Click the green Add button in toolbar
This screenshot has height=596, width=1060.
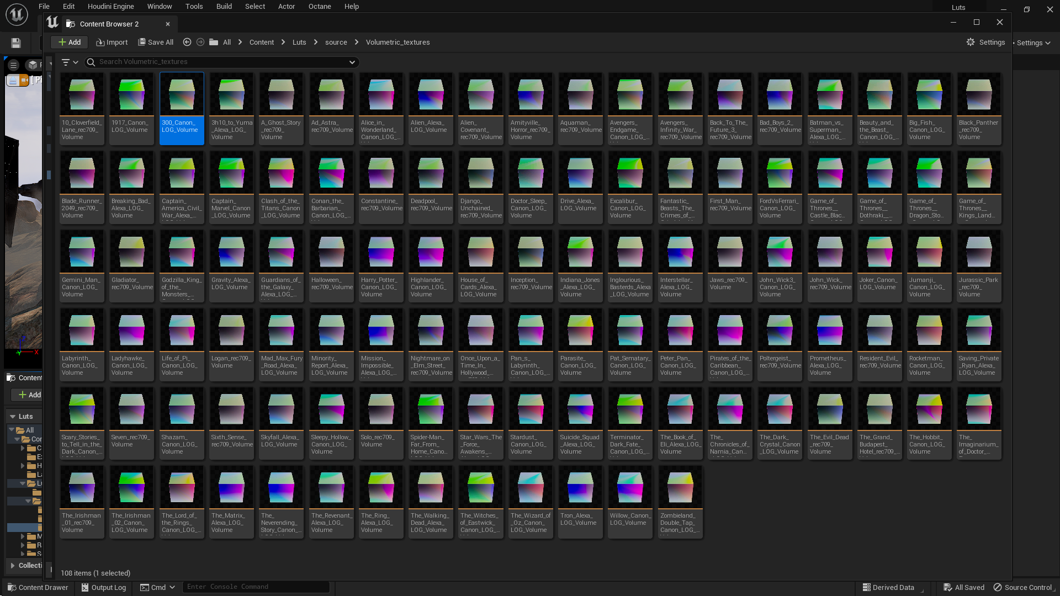point(70,42)
